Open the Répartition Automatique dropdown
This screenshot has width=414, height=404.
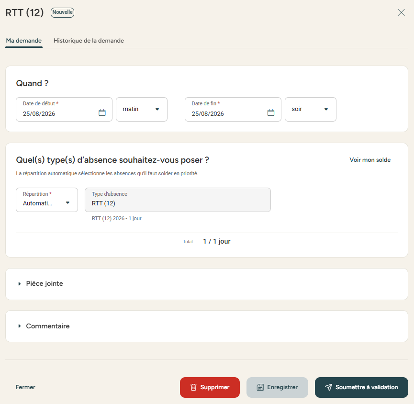tap(47, 200)
